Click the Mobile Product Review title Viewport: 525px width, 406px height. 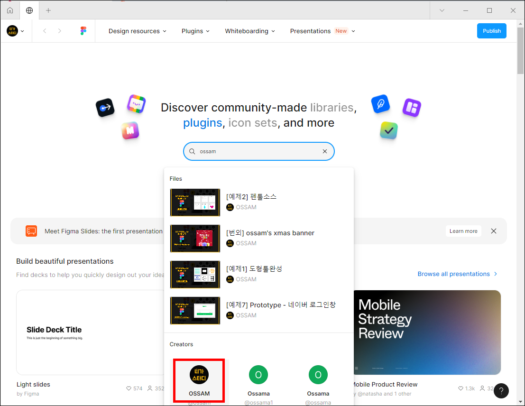386,385
